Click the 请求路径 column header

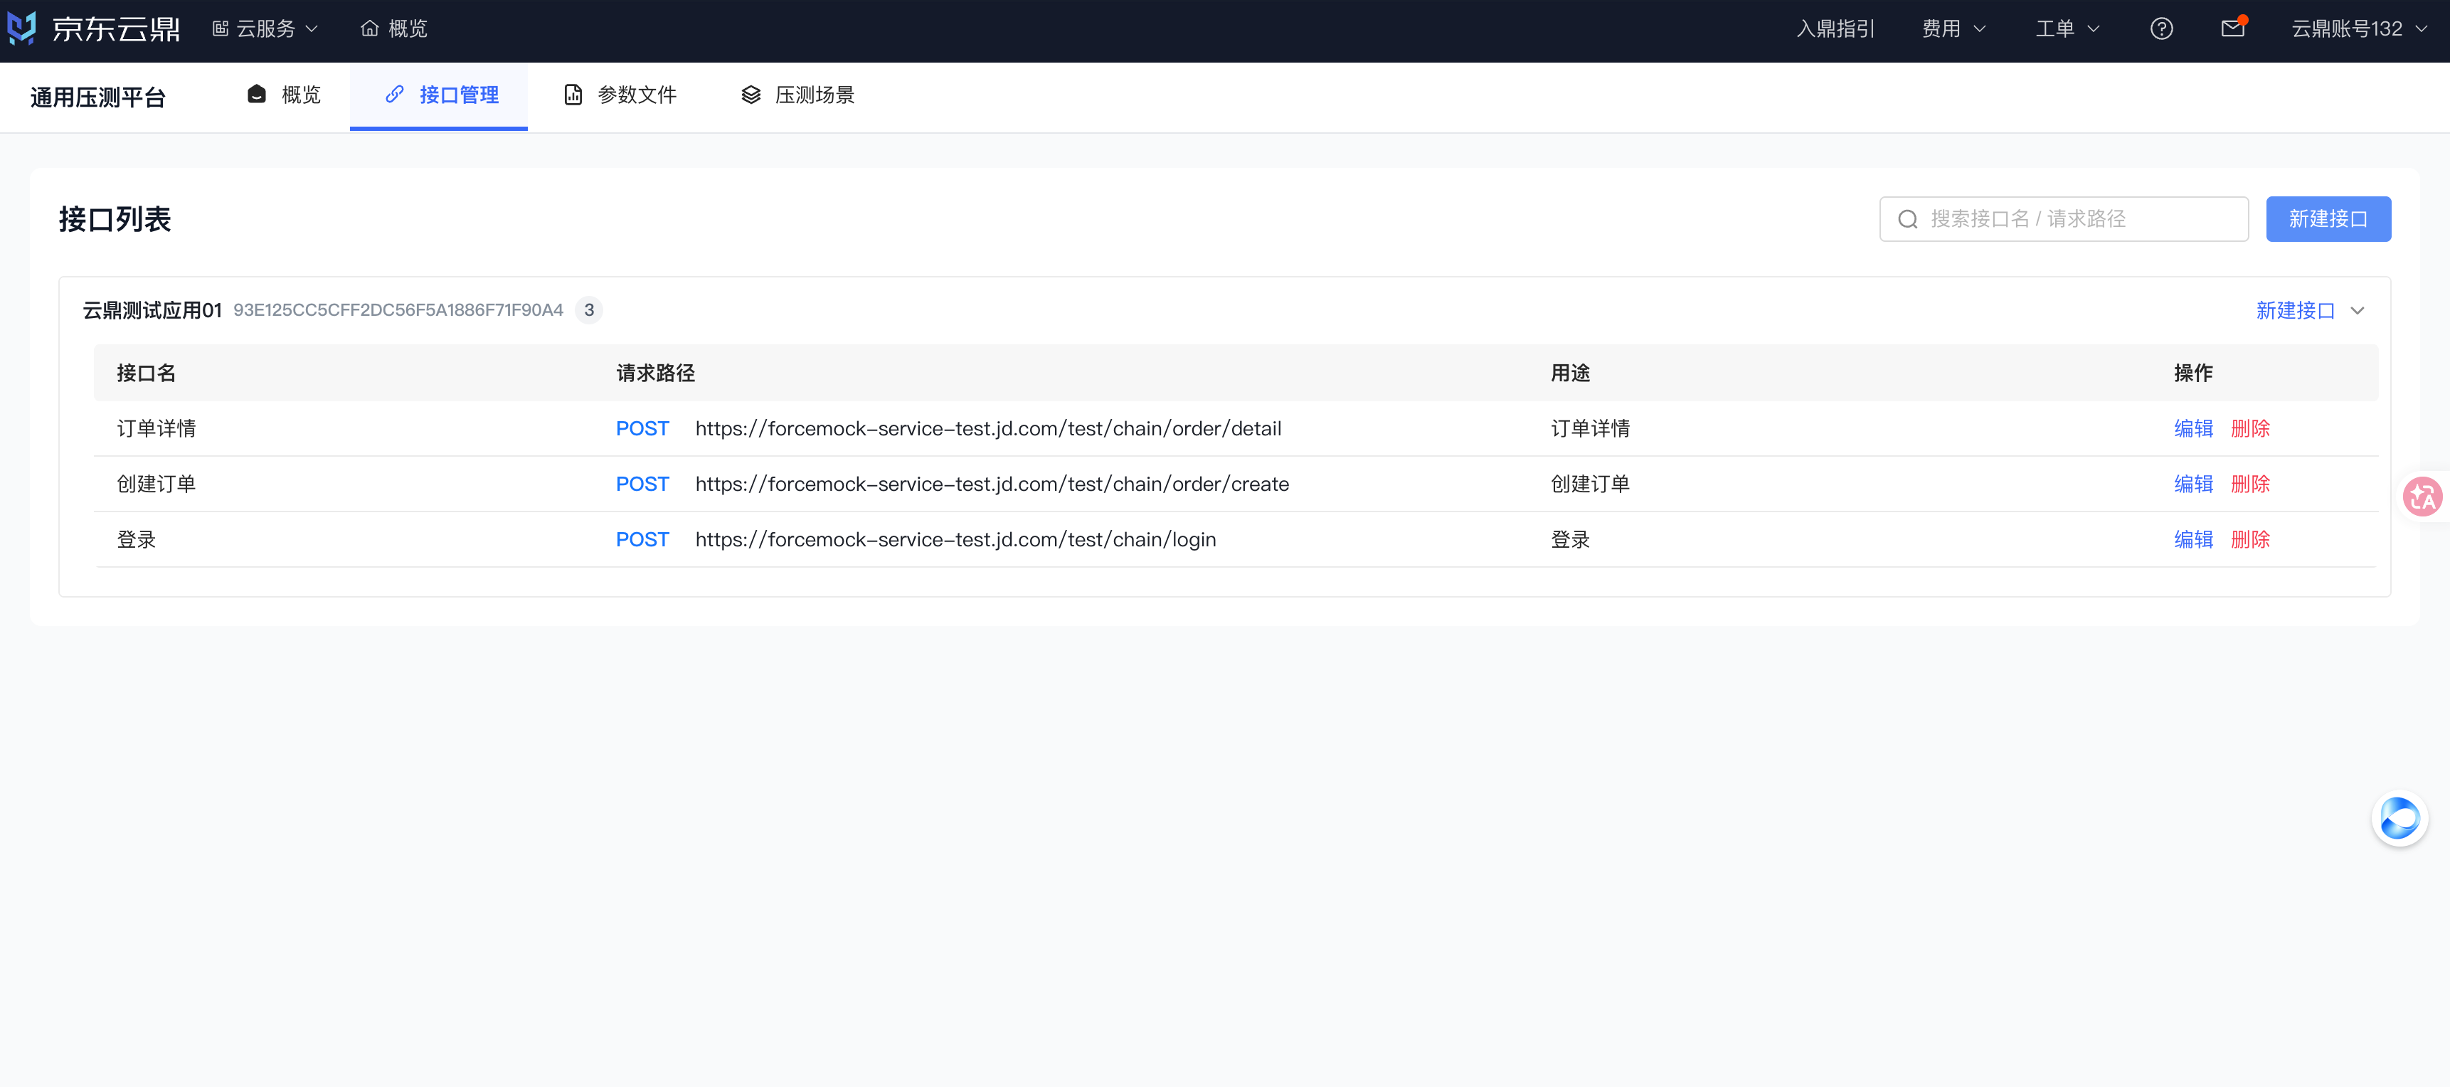click(x=654, y=373)
